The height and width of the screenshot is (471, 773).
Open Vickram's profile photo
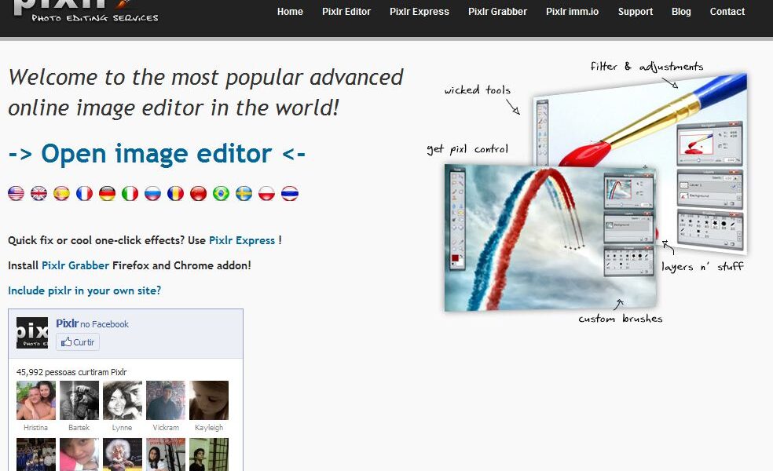click(166, 400)
